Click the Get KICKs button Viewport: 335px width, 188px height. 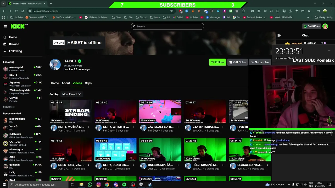[311, 26]
